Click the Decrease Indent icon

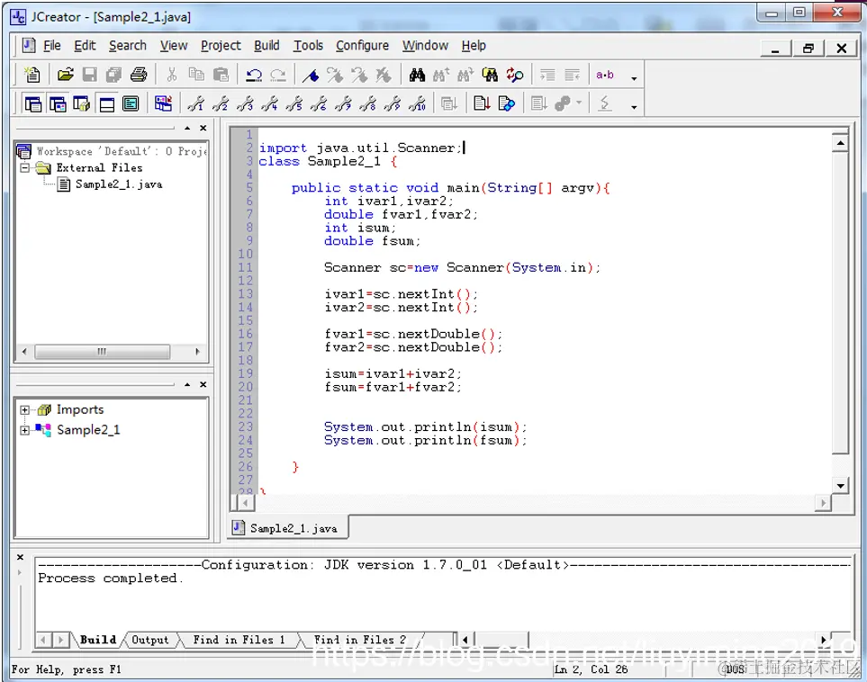(x=573, y=75)
